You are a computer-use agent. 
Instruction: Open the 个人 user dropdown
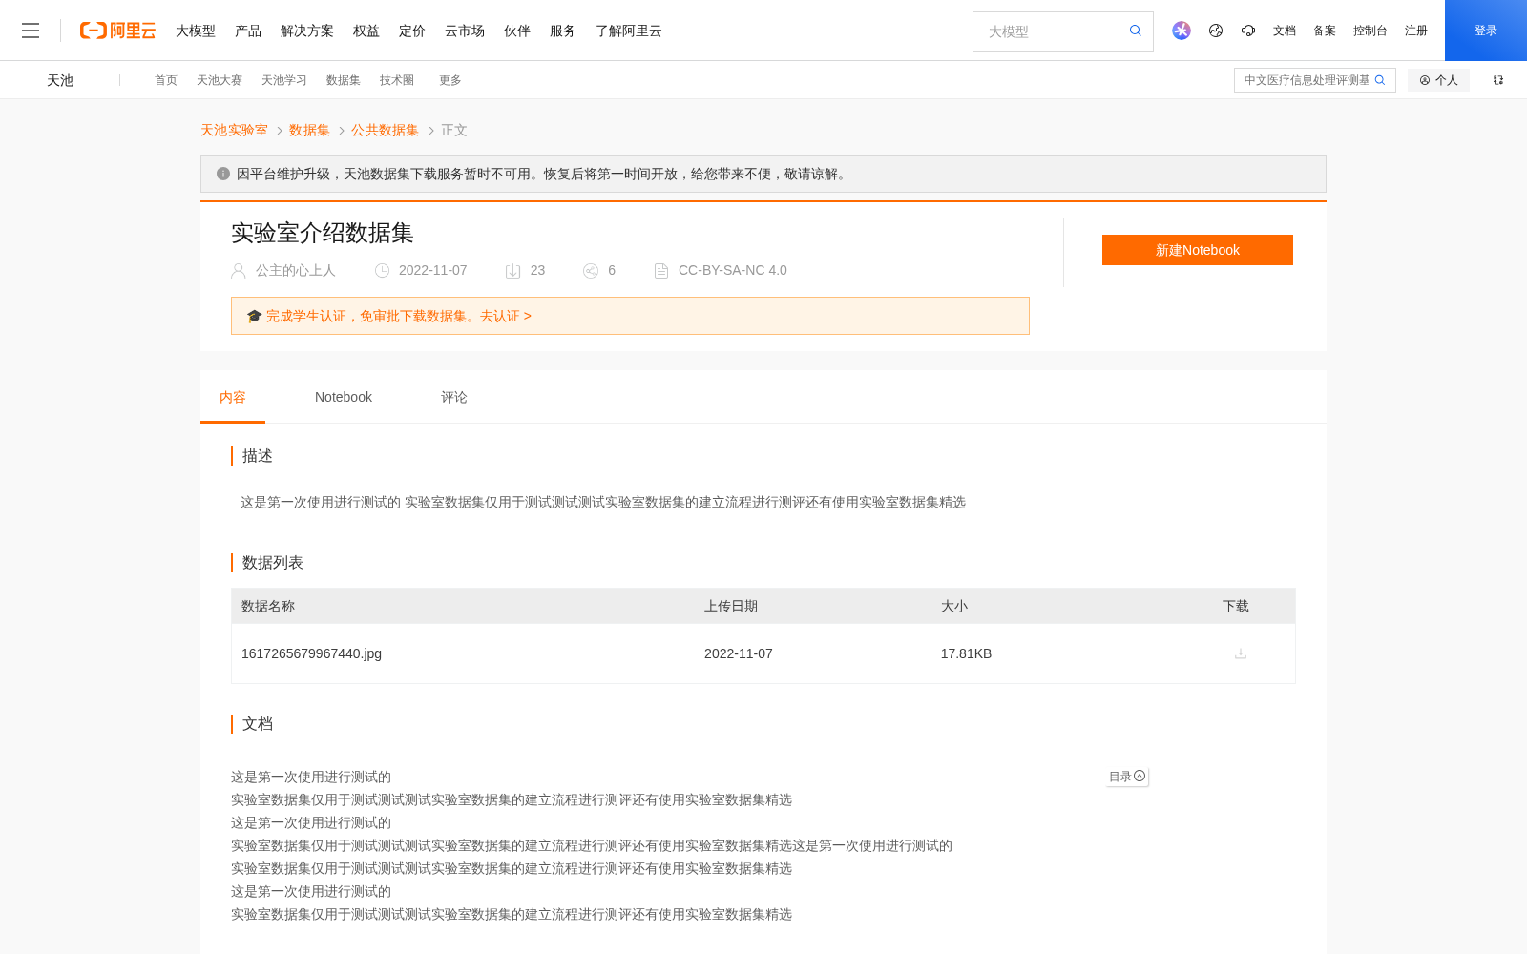(x=1438, y=80)
